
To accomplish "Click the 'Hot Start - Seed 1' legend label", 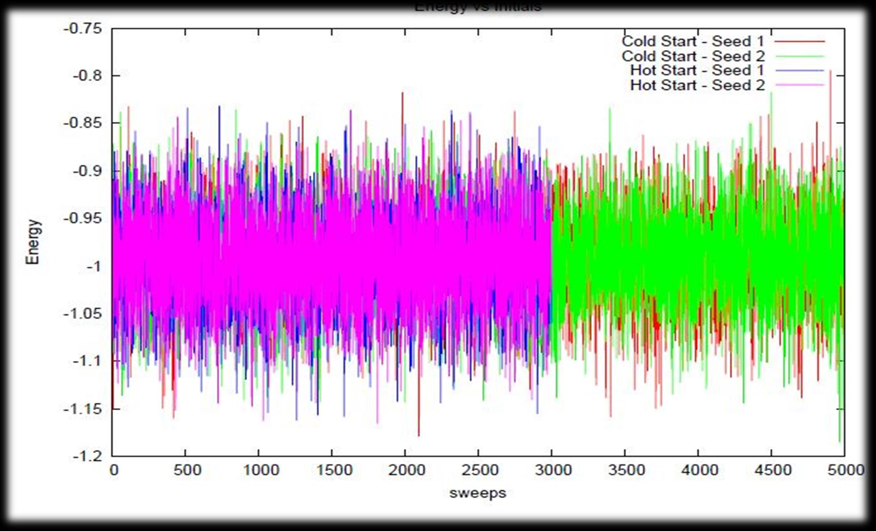I will pos(698,71).
